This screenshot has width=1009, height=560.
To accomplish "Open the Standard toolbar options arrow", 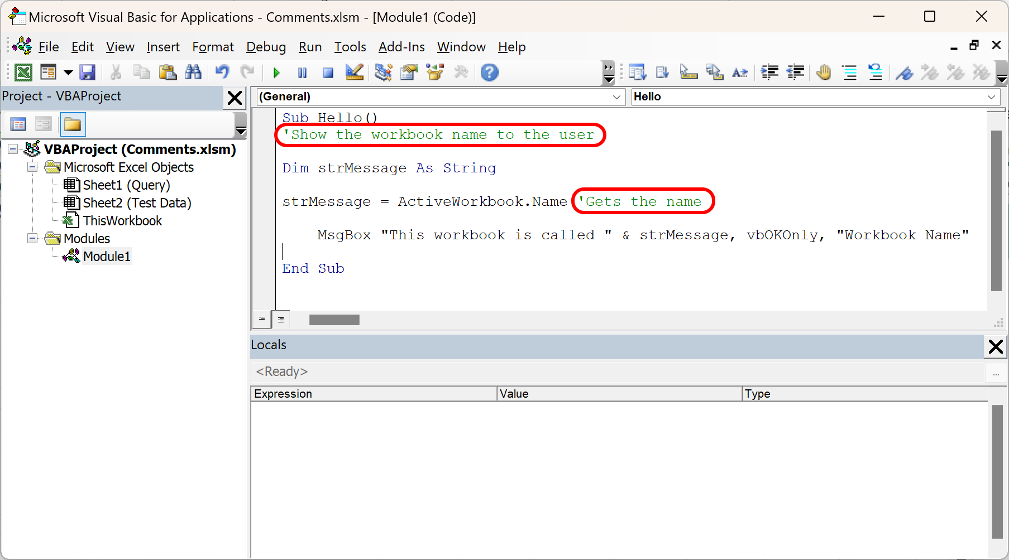I will coord(609,73).
